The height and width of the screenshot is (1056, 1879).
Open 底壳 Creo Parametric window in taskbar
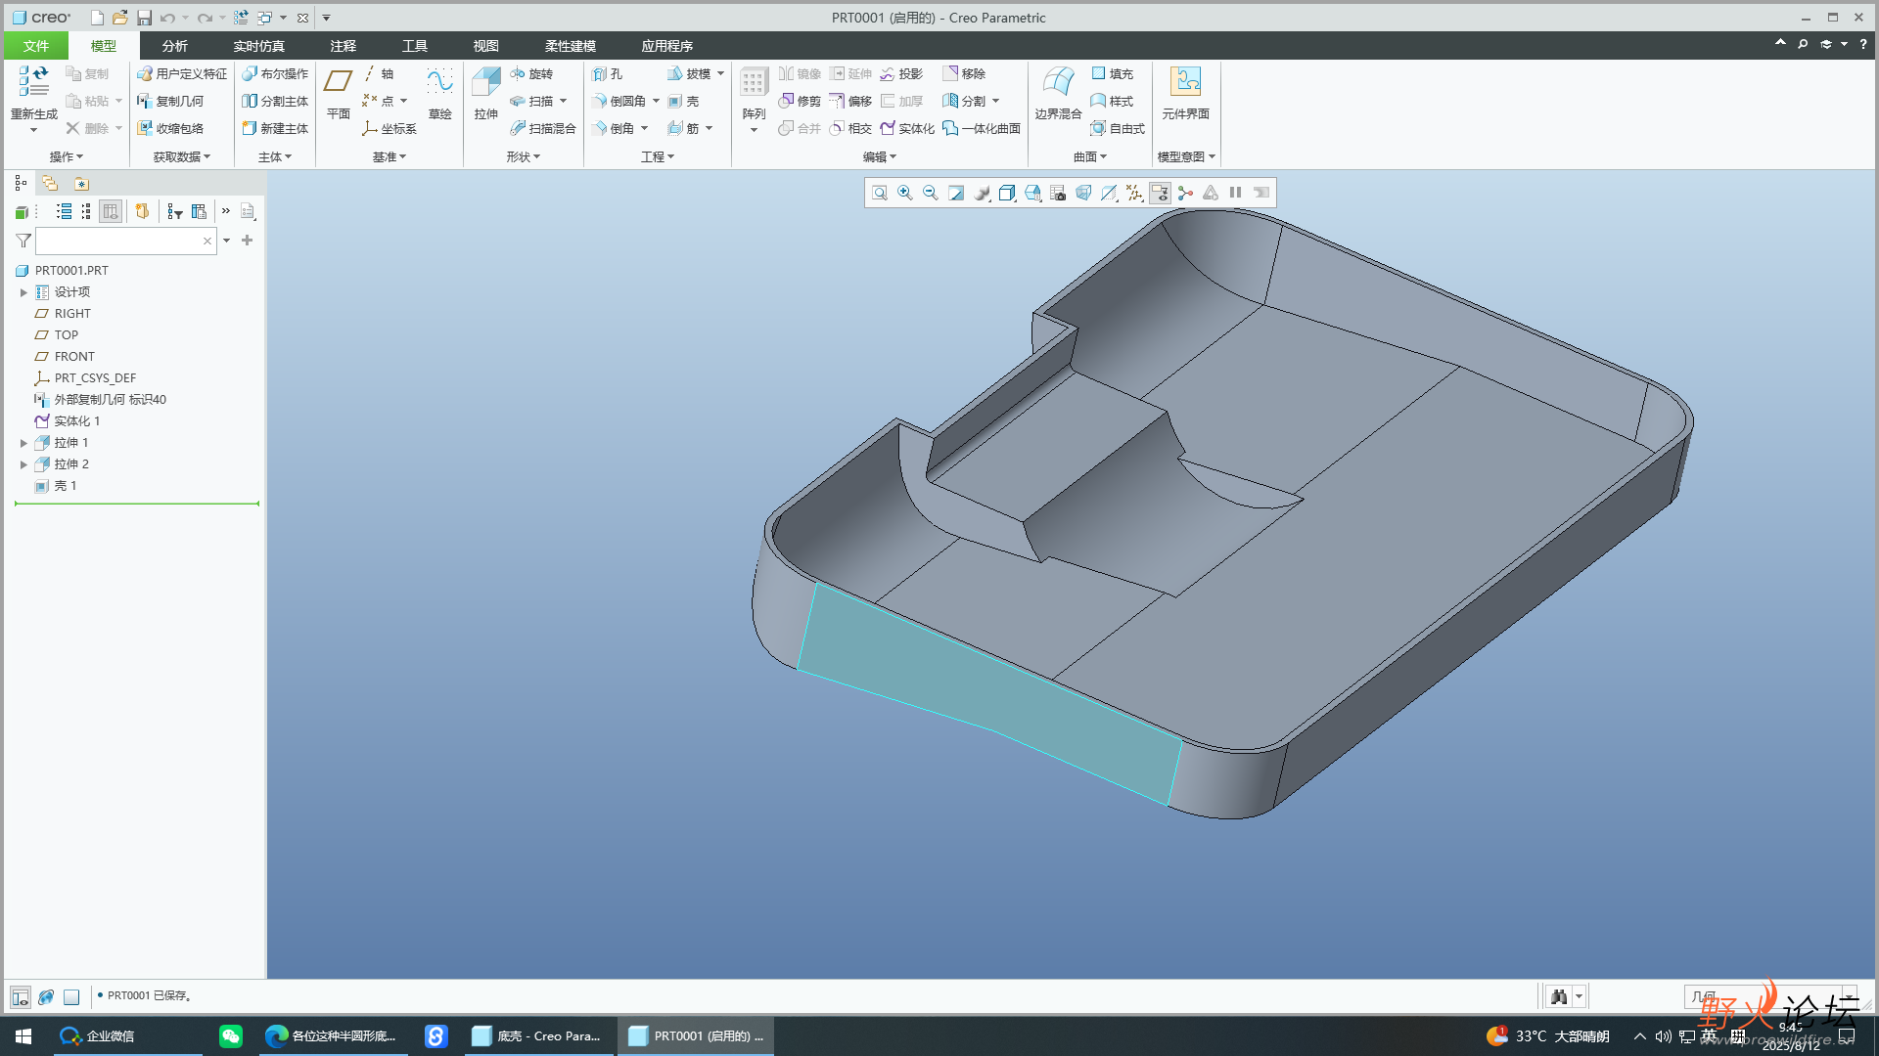pyautogui.click(x=538, y=1036)
